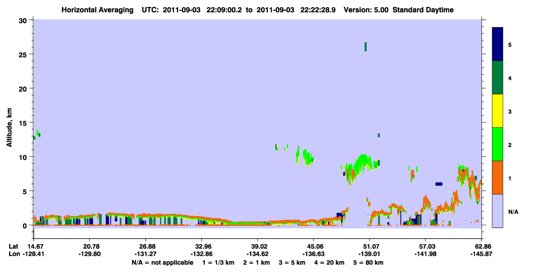
Task: Click the dark green feature near 26 km altitude
Action: [x=365, y=46]
